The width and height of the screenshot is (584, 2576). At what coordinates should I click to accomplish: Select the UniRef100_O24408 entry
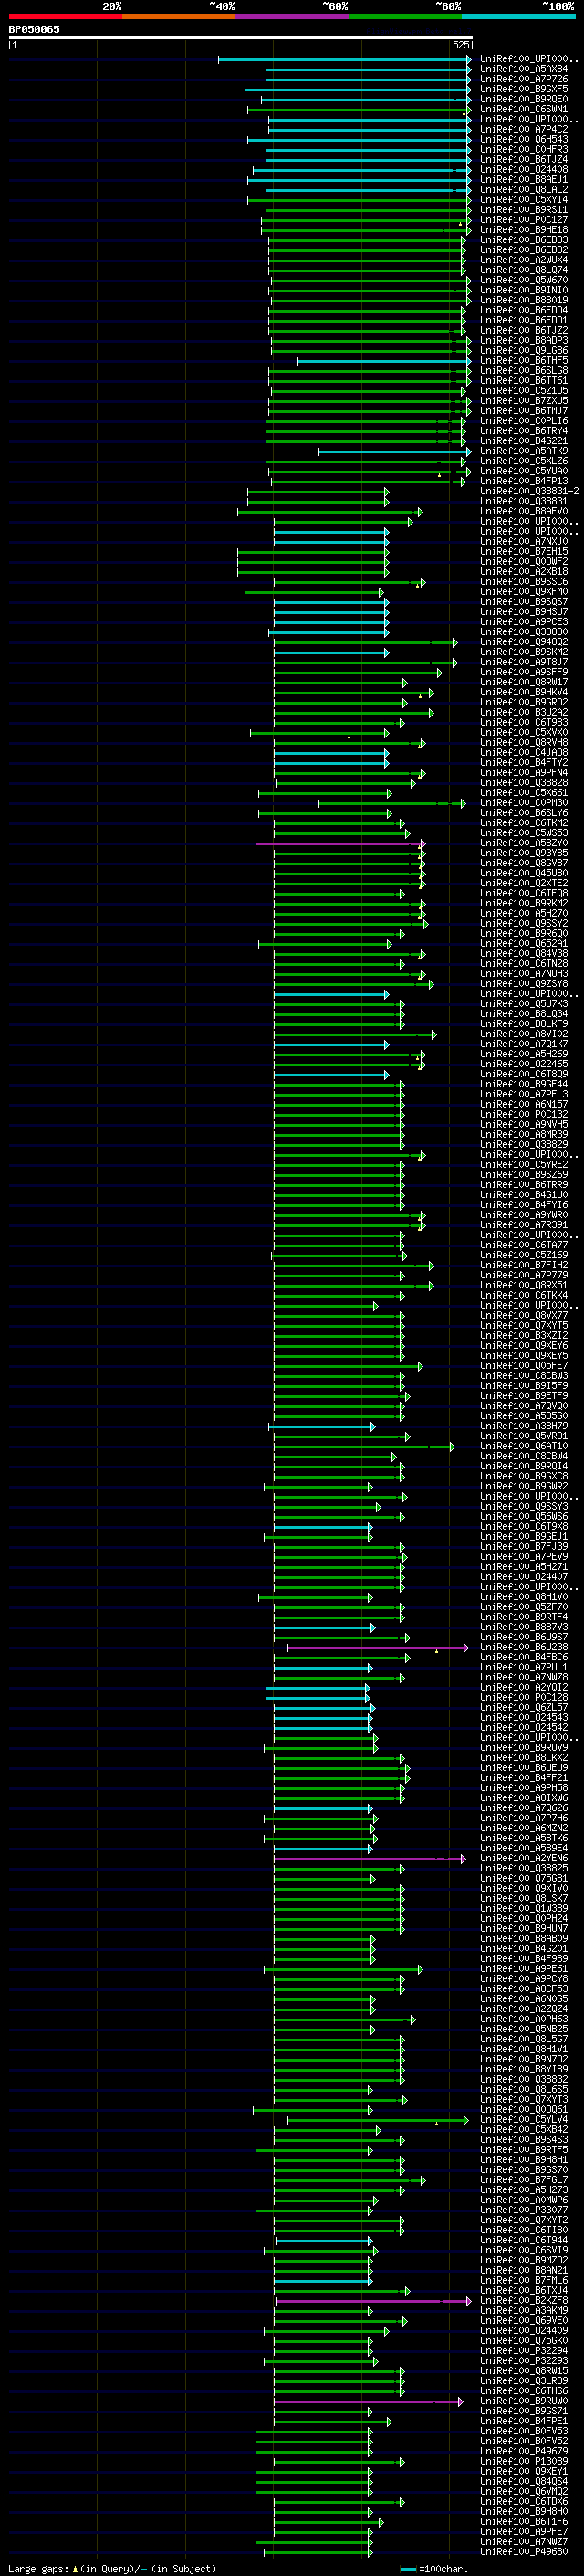point(524,169)
